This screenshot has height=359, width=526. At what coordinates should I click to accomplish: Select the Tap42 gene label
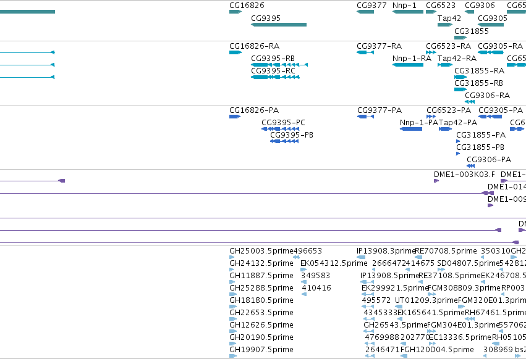pyautogui.click(x=449, y=18)
